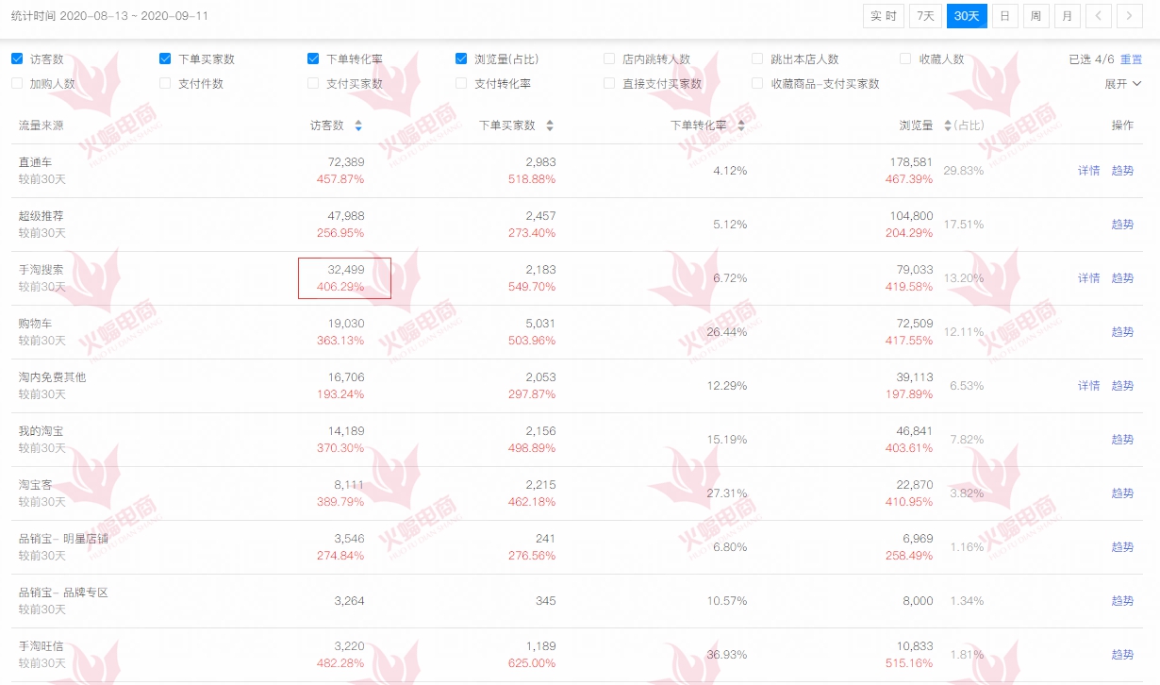
Task: Click sort arrows beside 下单转化率 column
Action: pos(741,125)
